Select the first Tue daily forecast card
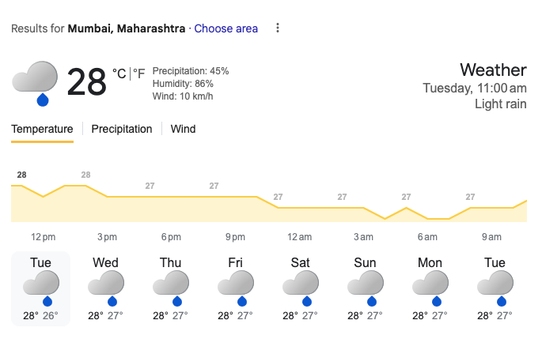The image size is (542, 339). (x=41, y=288)
